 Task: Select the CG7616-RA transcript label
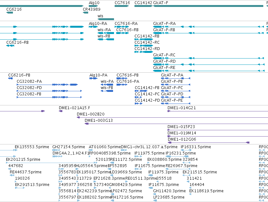[126, 23]
